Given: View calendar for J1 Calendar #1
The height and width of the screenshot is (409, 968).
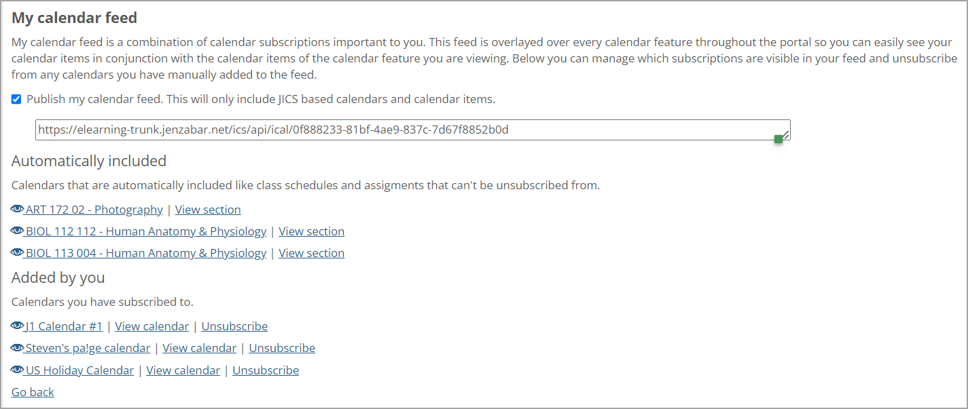Looking at the screenshot, I should pyautogui.click(x=151, y=326).
